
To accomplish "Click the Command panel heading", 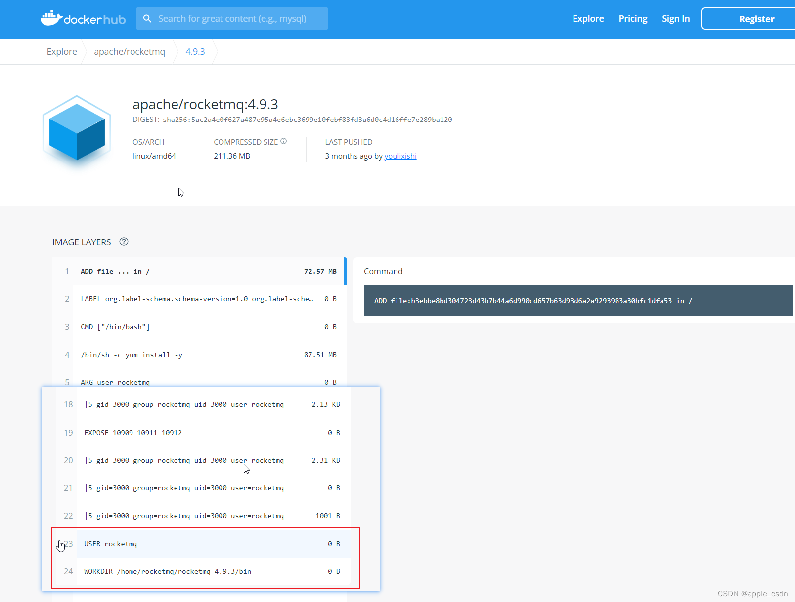I will (383, 271).
